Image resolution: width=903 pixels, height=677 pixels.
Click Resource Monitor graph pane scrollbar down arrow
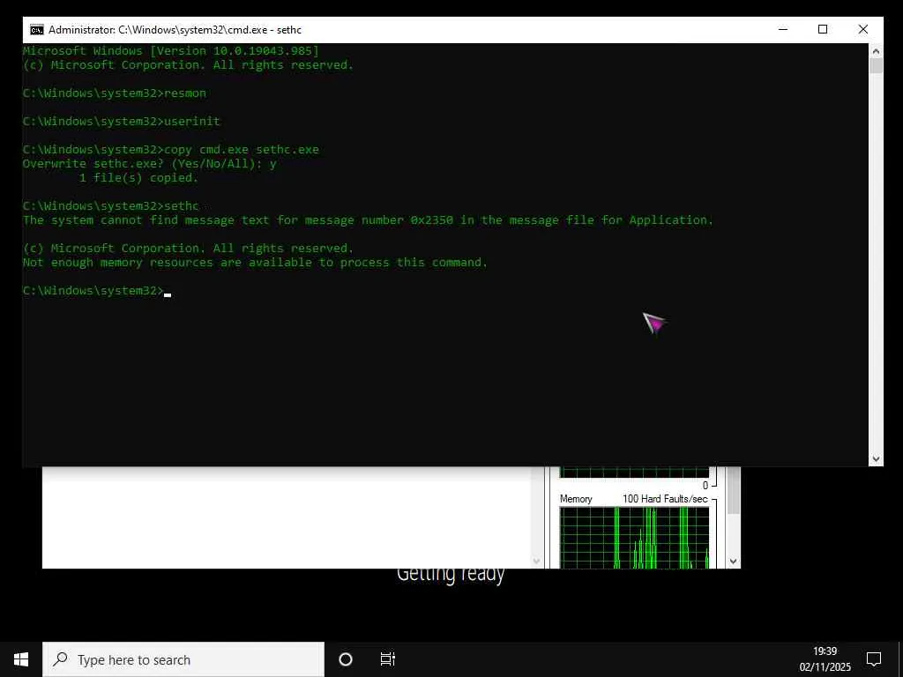click(733, 562)
